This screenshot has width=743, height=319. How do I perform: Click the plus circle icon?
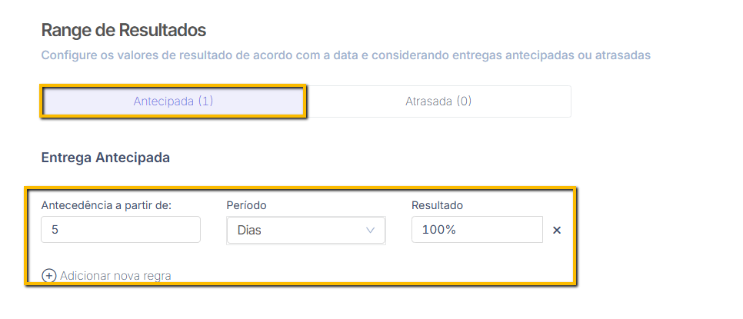(48, 276)
